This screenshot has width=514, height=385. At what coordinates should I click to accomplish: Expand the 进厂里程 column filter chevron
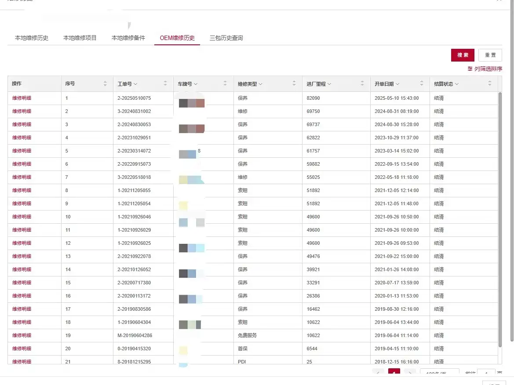click(x=329, y=84)
